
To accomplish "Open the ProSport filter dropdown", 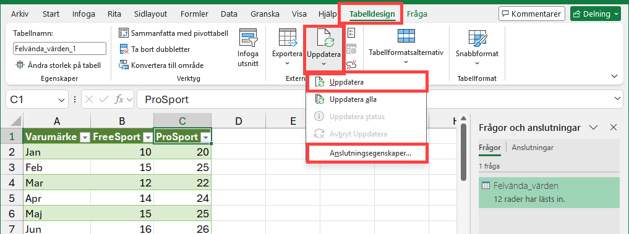I will 206,138.
